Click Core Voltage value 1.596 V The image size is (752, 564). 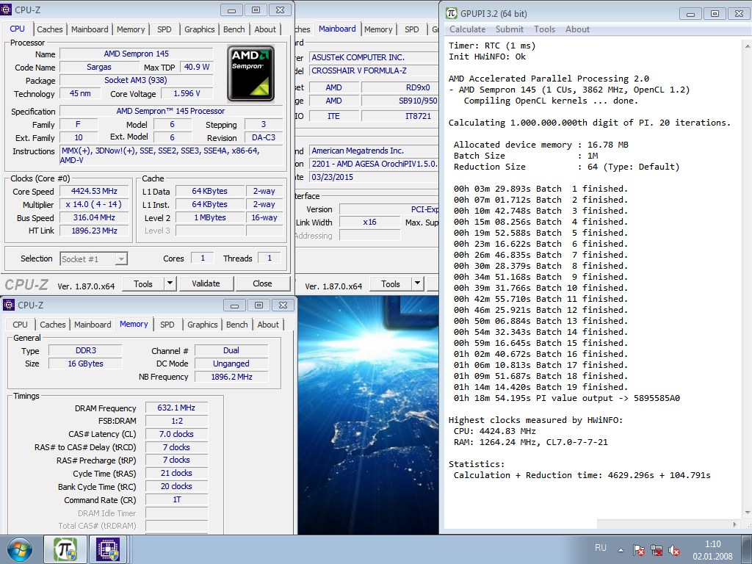coord(187,93)
